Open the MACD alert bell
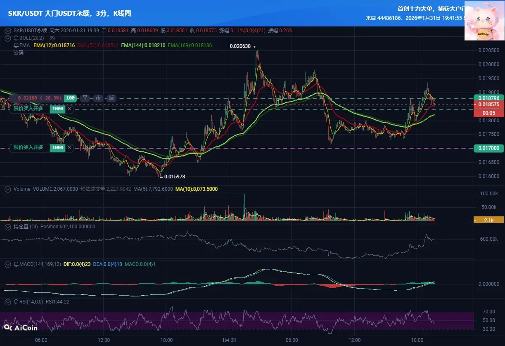Image resolution: width=505 pixels, height=346 pixels. pyautogui.click(x=16, y=264)
